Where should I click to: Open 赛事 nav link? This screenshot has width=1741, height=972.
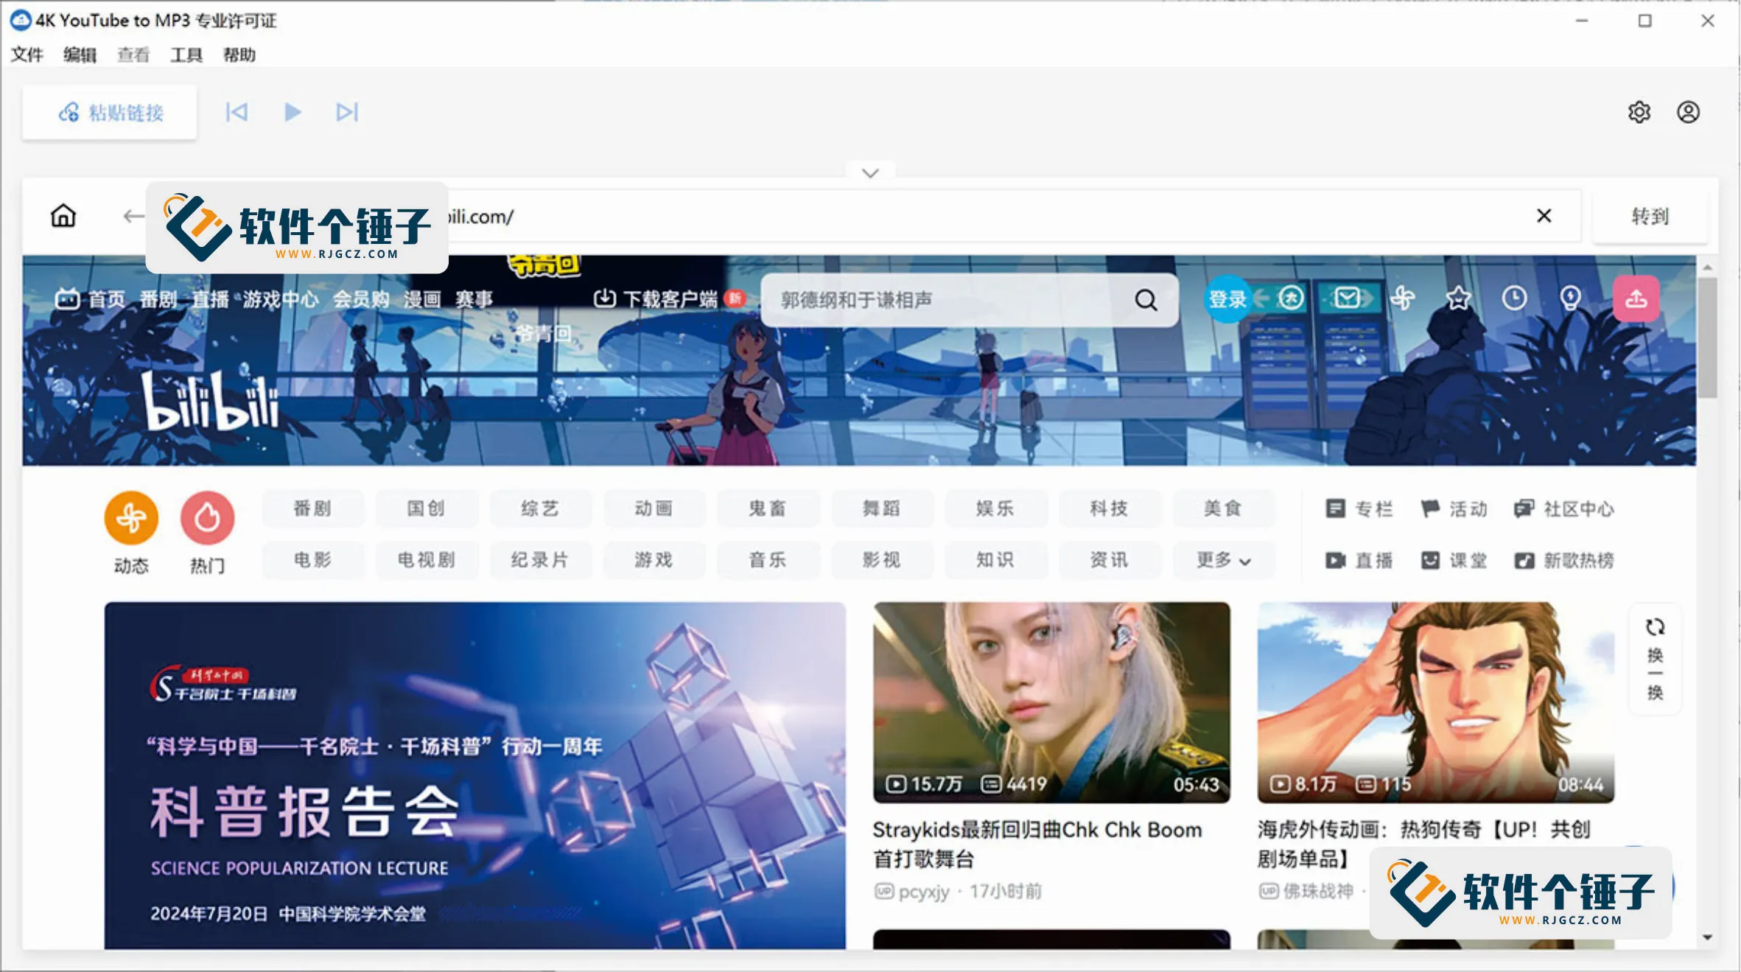pos(474,298)
